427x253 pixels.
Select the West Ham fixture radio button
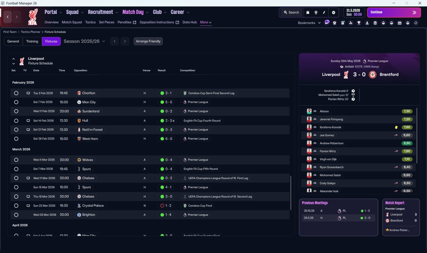coord(16,139)
